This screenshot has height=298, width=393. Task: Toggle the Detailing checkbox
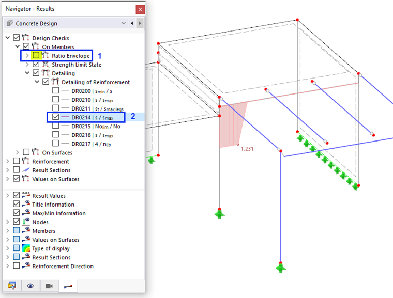pyautogui.click(x=36, y=73)
